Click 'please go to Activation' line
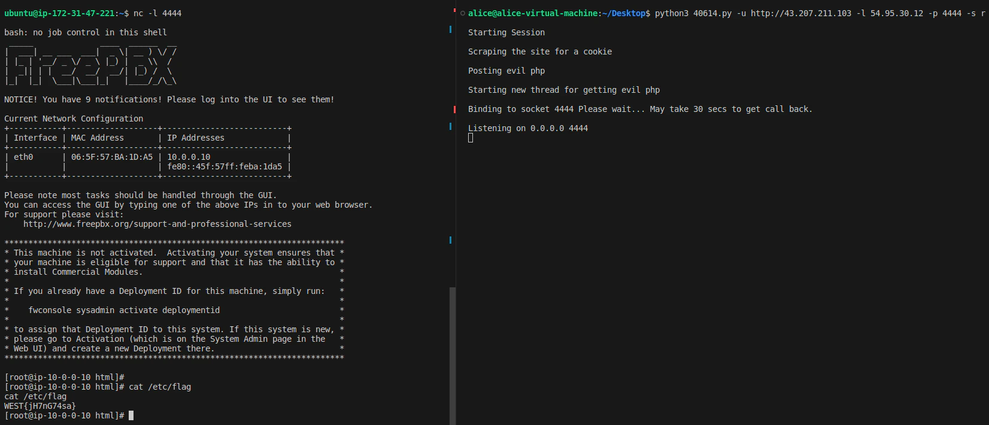 coord(169,339)
